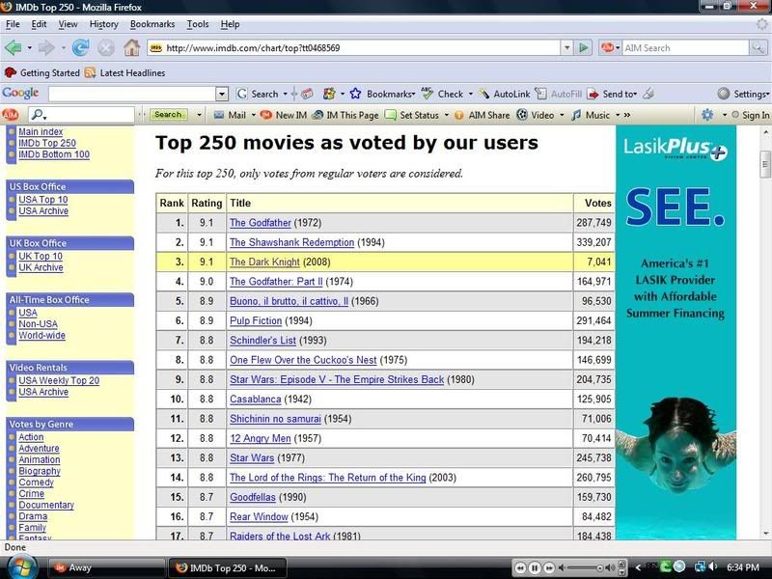Click the AutoLink toolbar button
Screen dimensions: 772x579
(504, 94)
